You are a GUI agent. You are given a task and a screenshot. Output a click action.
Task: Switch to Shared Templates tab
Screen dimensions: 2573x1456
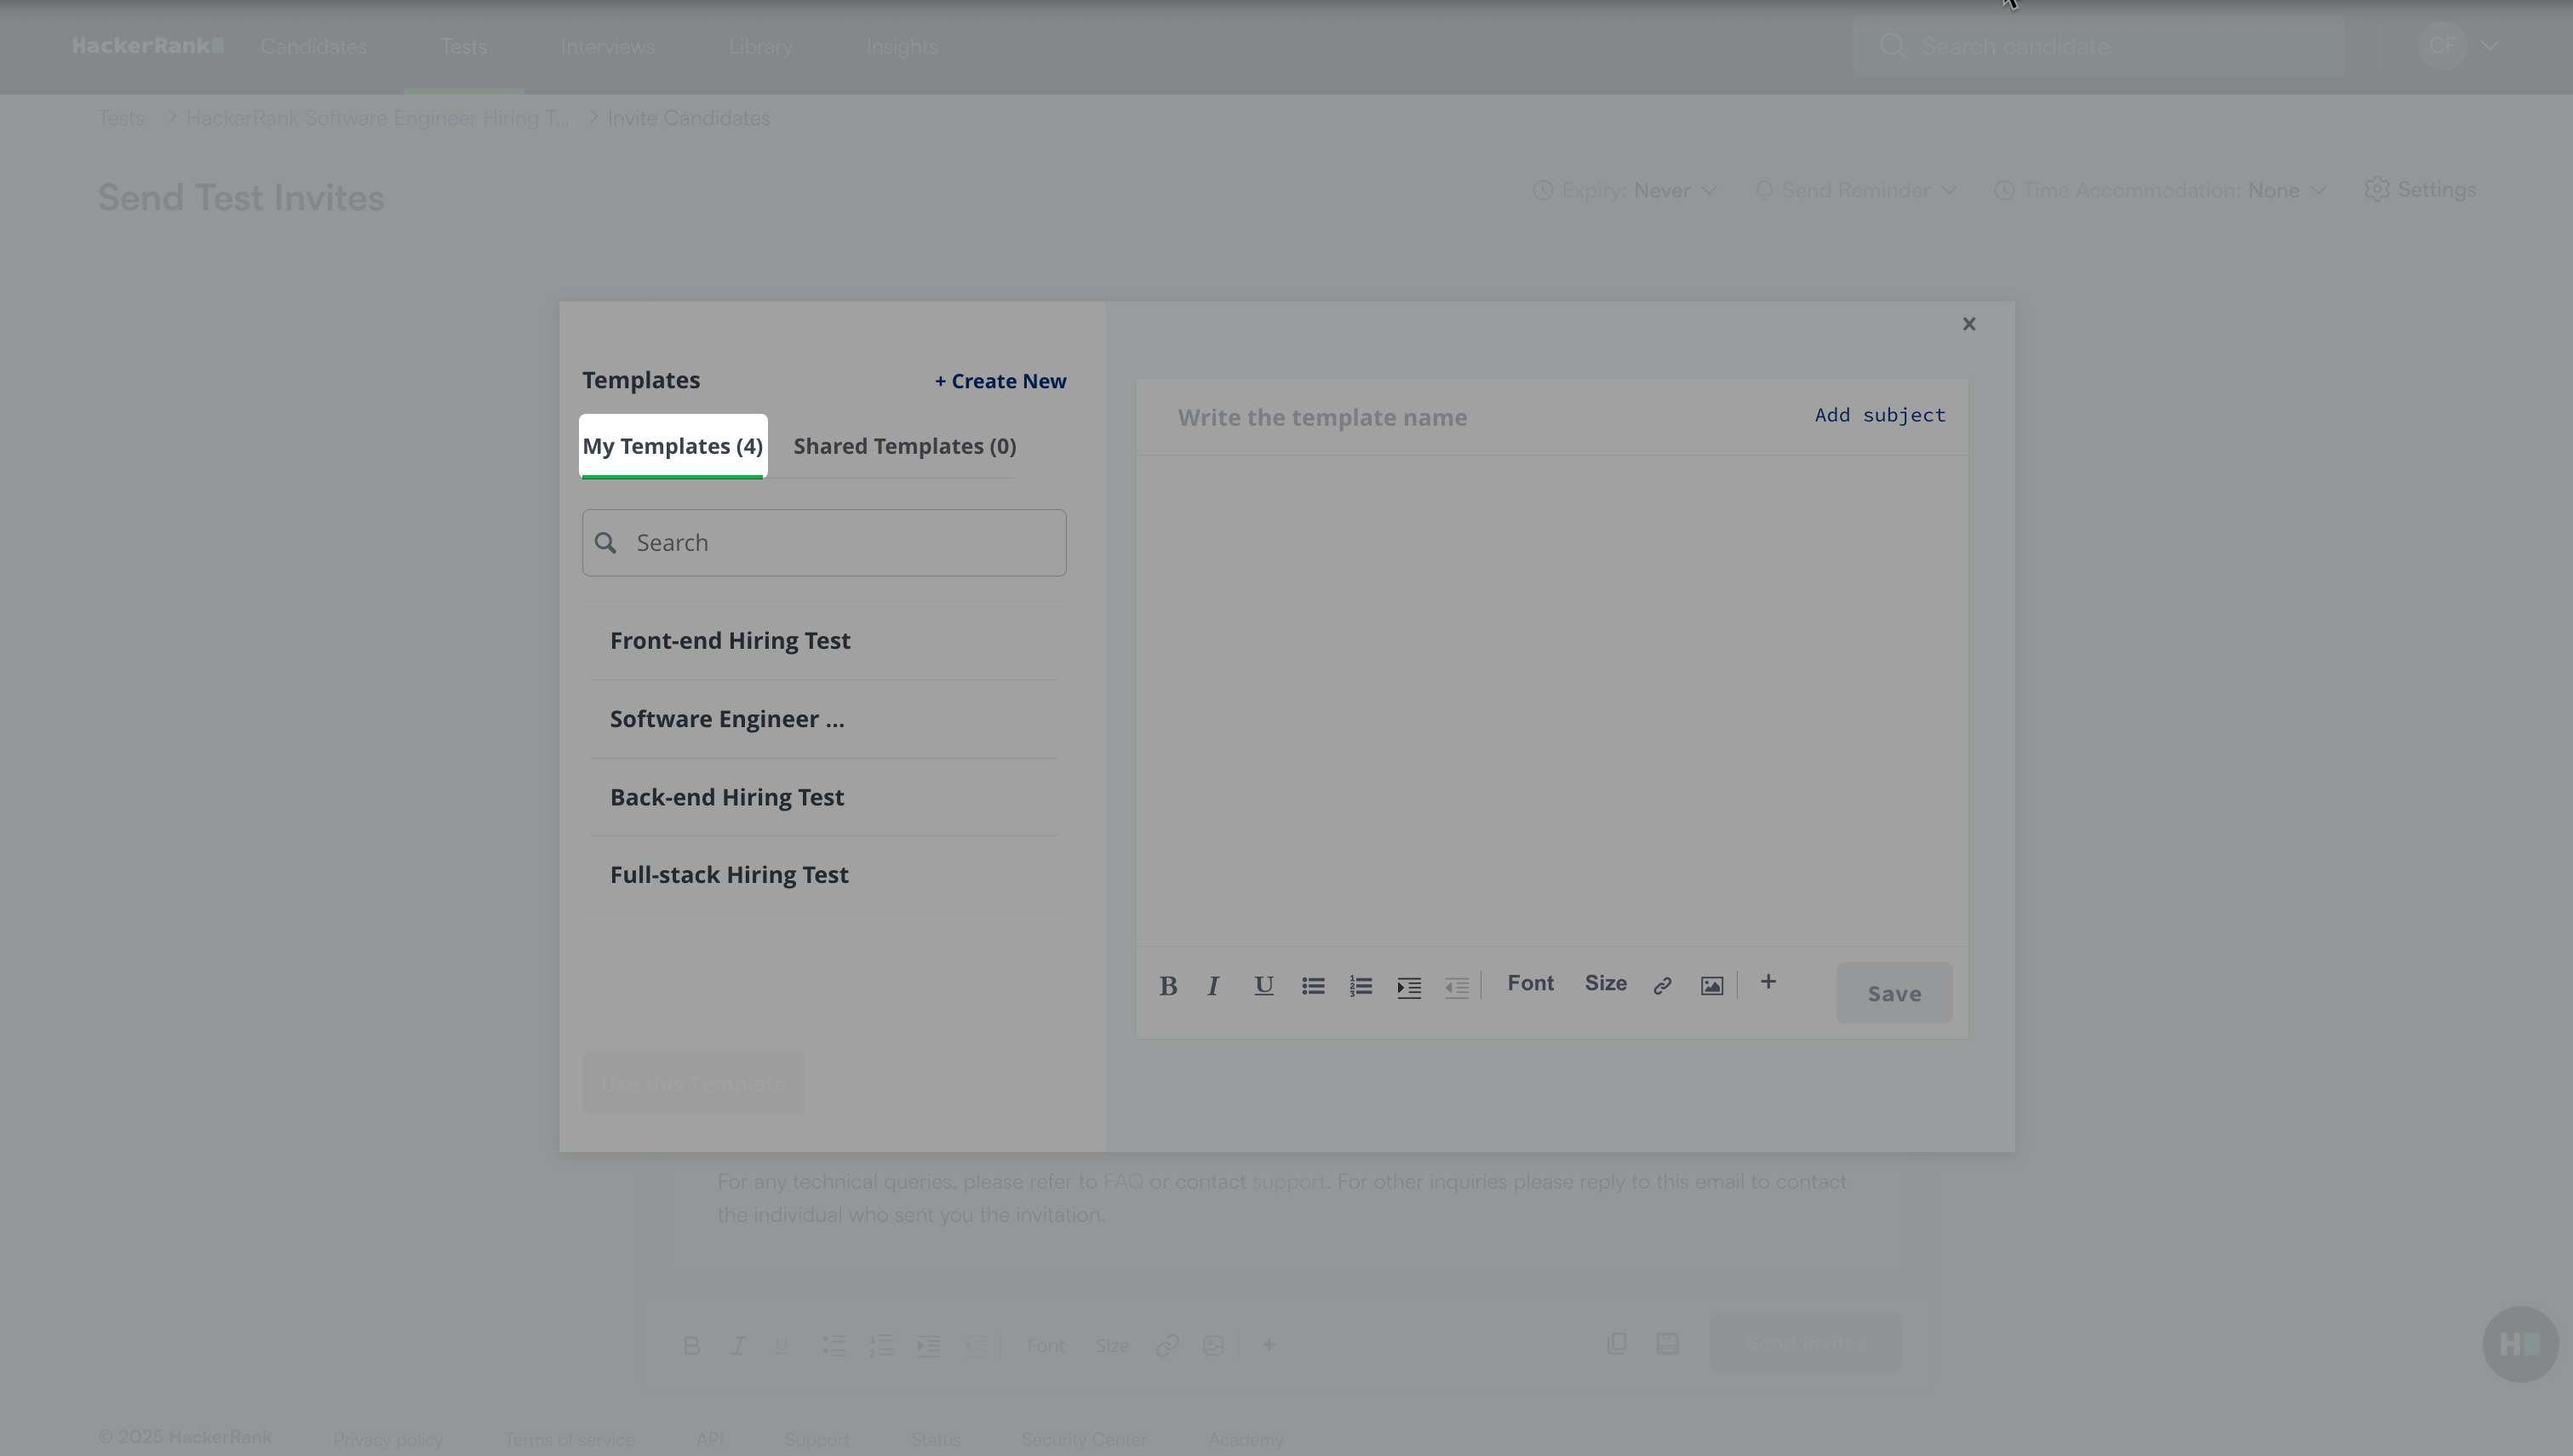(x=905, y=447)
